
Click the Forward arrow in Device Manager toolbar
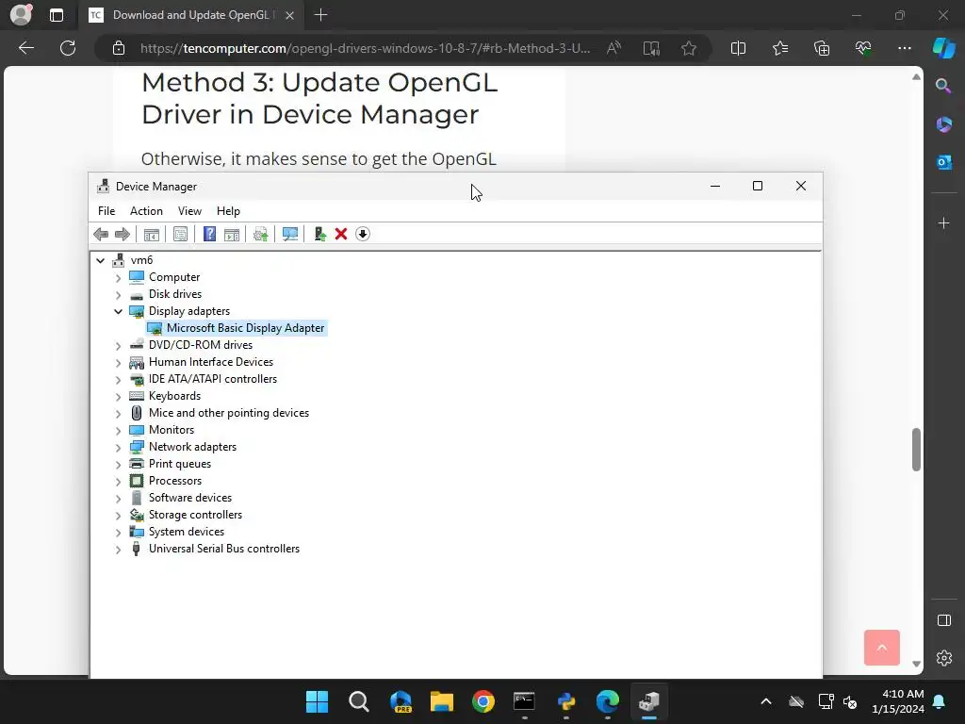[x=123, y=234]
